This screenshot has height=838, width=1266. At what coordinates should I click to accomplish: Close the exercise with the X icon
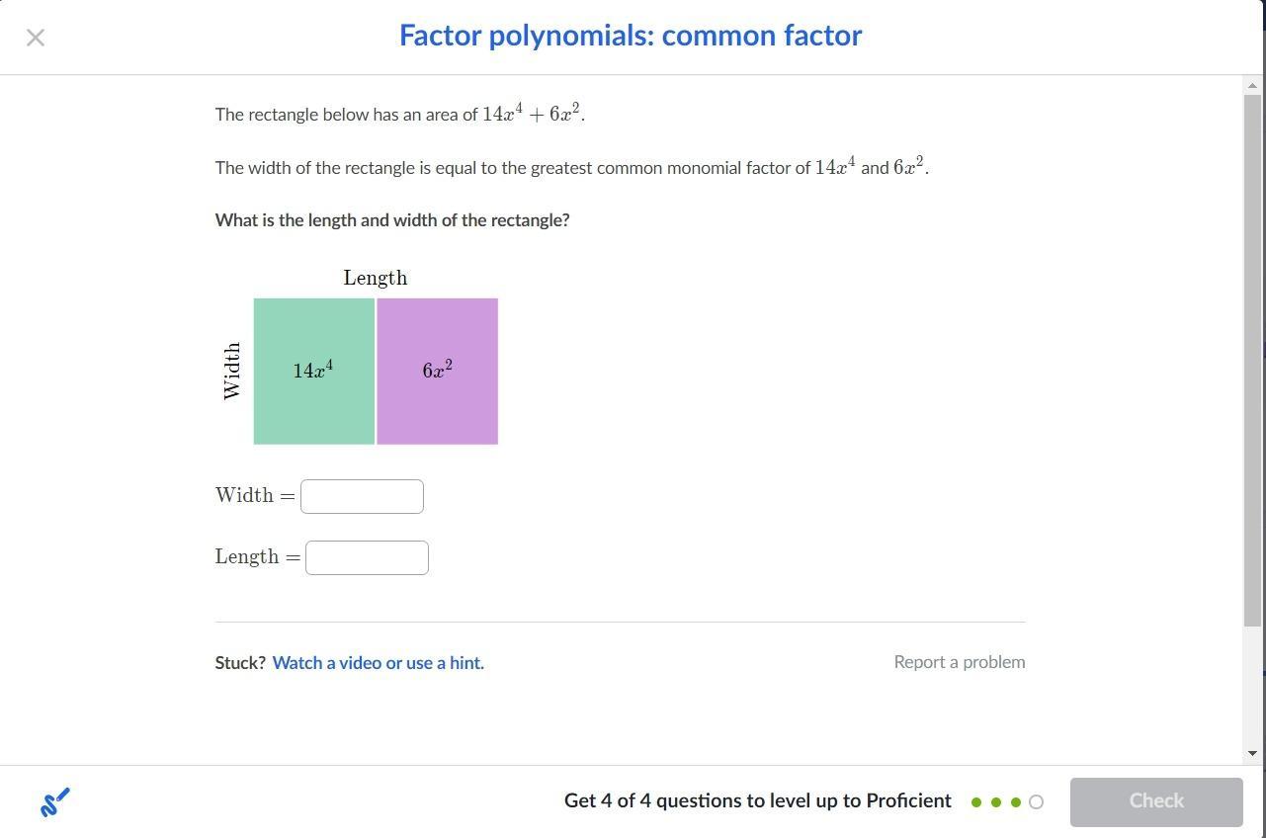point(36,38)
